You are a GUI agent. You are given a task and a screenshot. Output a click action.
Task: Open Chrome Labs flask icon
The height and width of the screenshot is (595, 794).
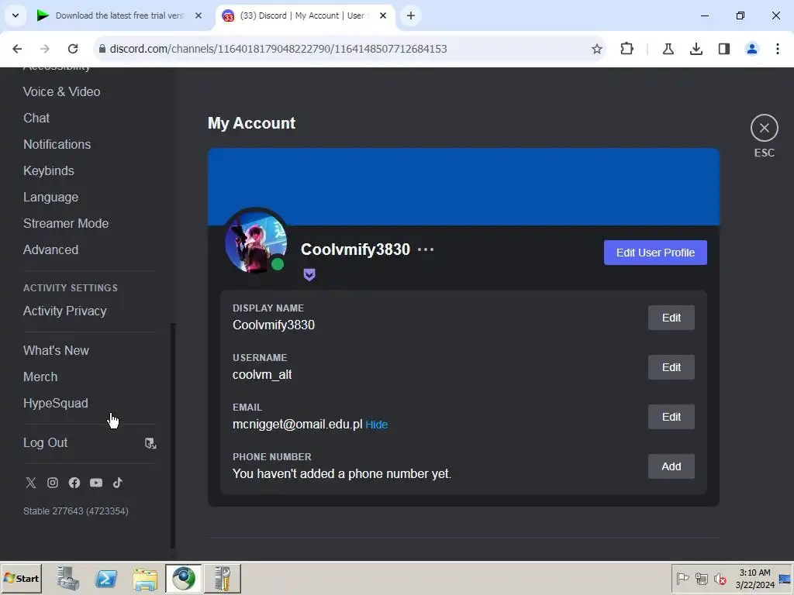coord(668,49)
